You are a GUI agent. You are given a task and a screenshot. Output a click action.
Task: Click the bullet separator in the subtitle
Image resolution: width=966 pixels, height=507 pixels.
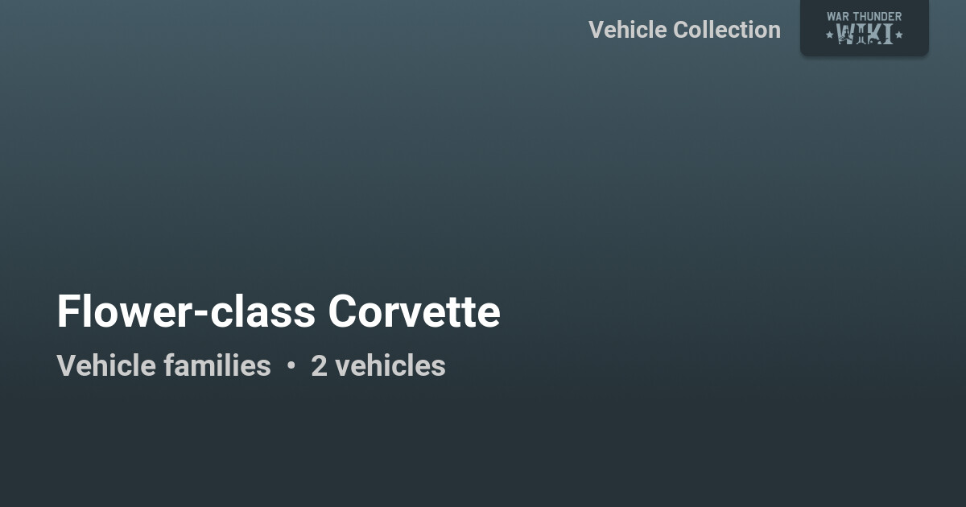pos(291,366)
